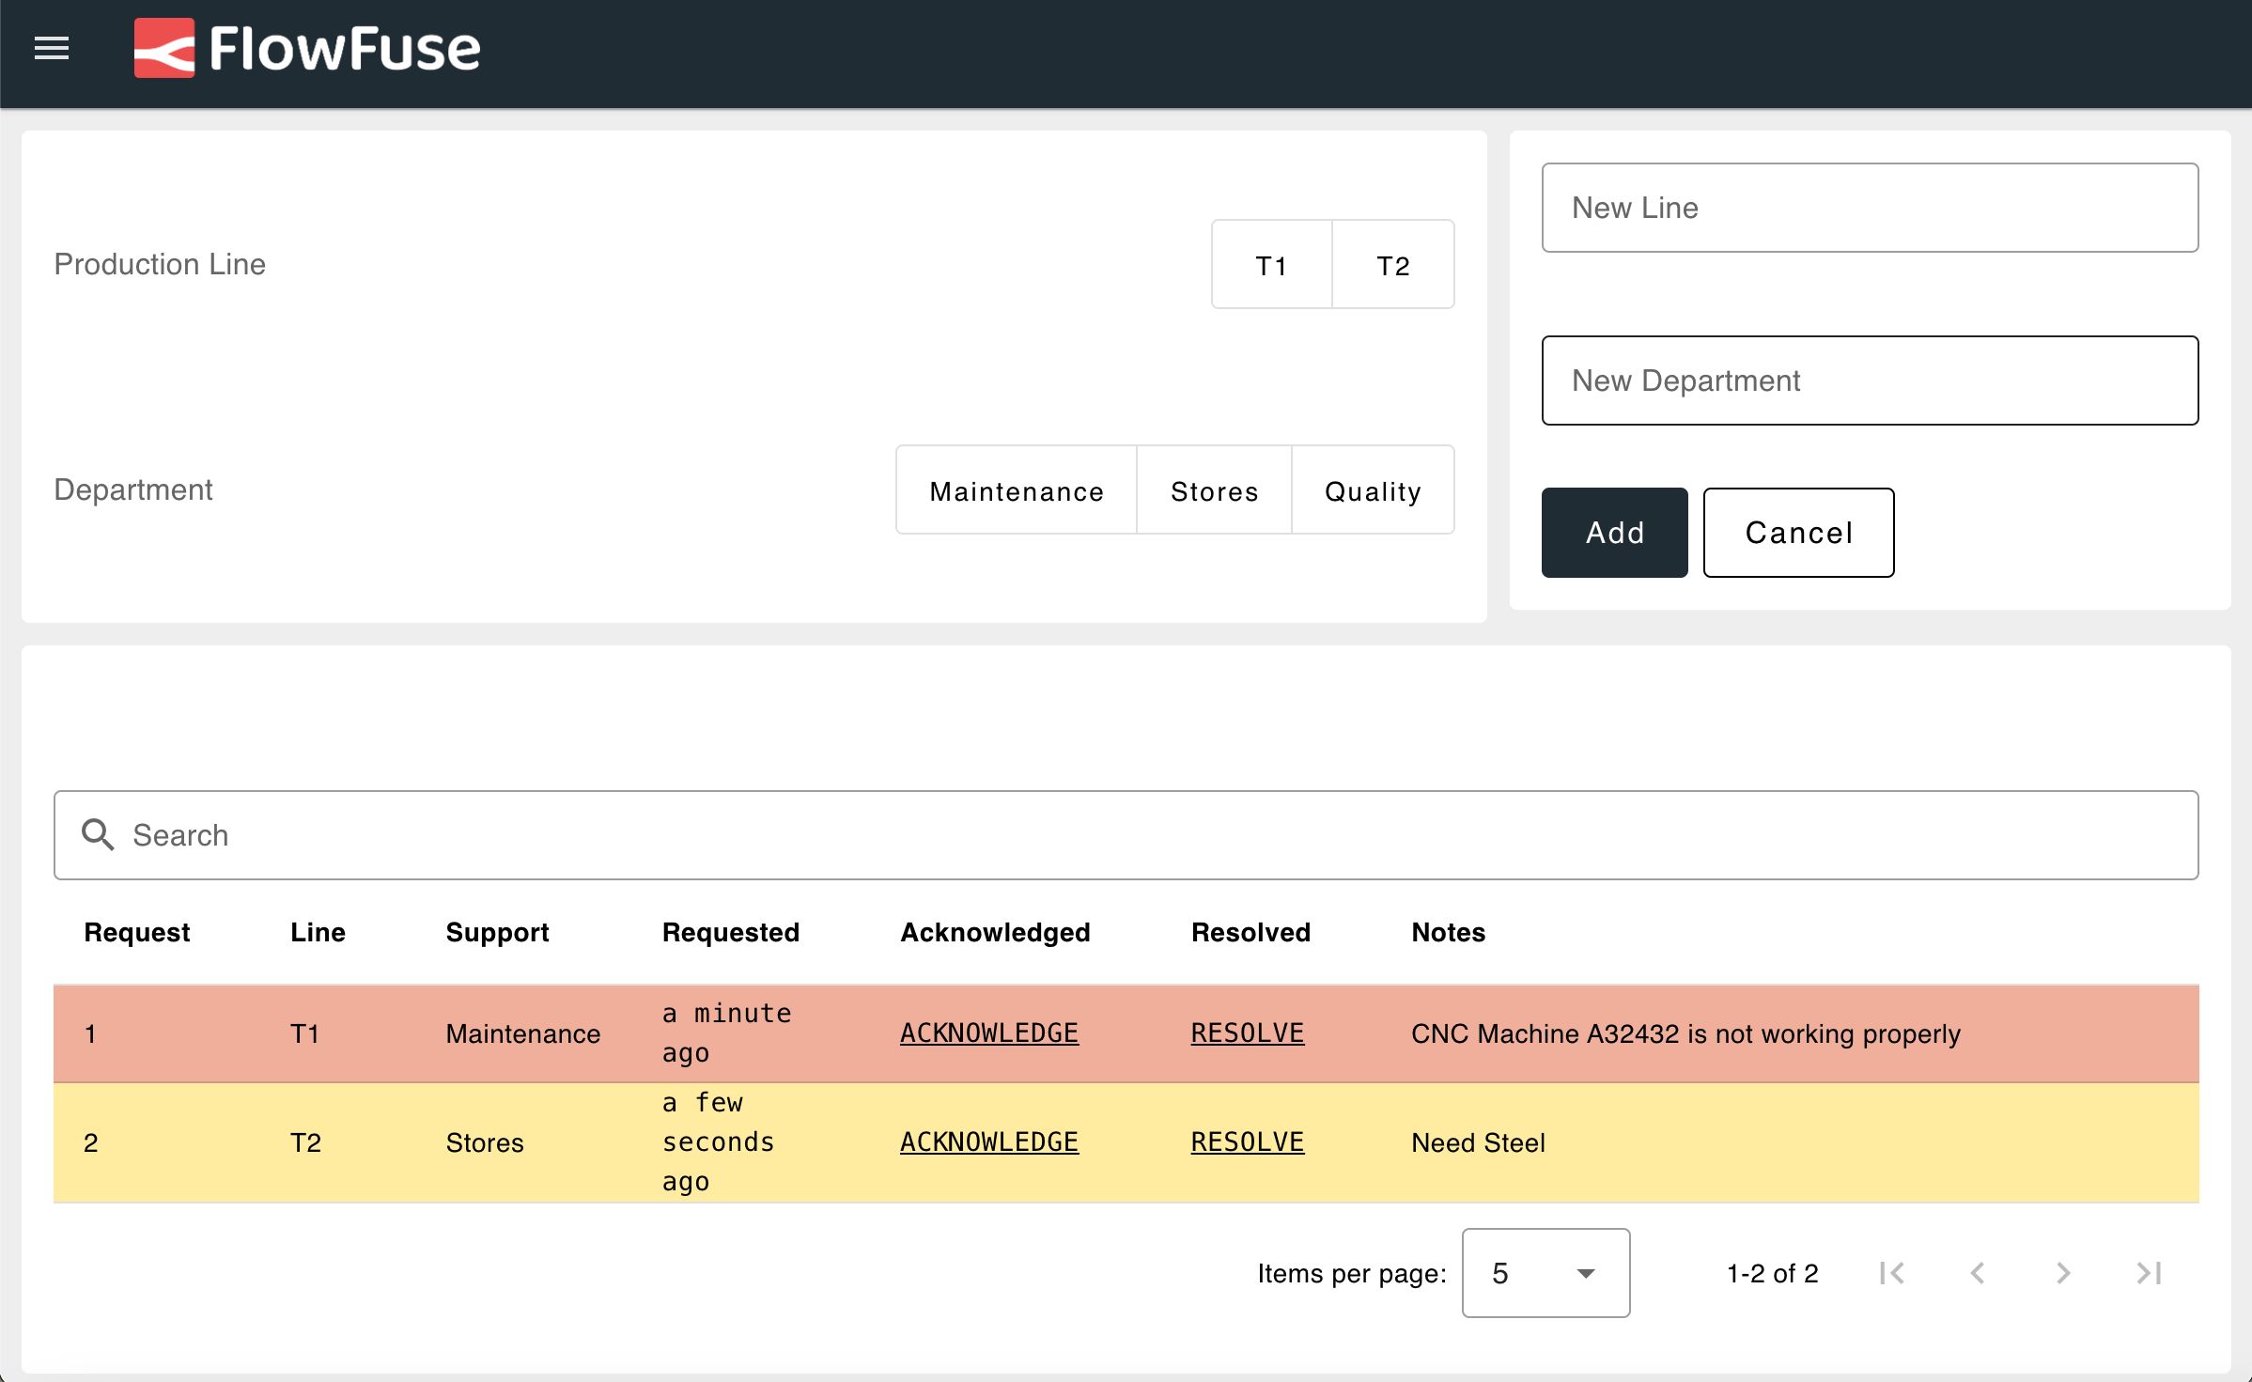This screenshot has width=2252, height=1382.
Task: Click the New Department input field
Action: pos(1871,381)
